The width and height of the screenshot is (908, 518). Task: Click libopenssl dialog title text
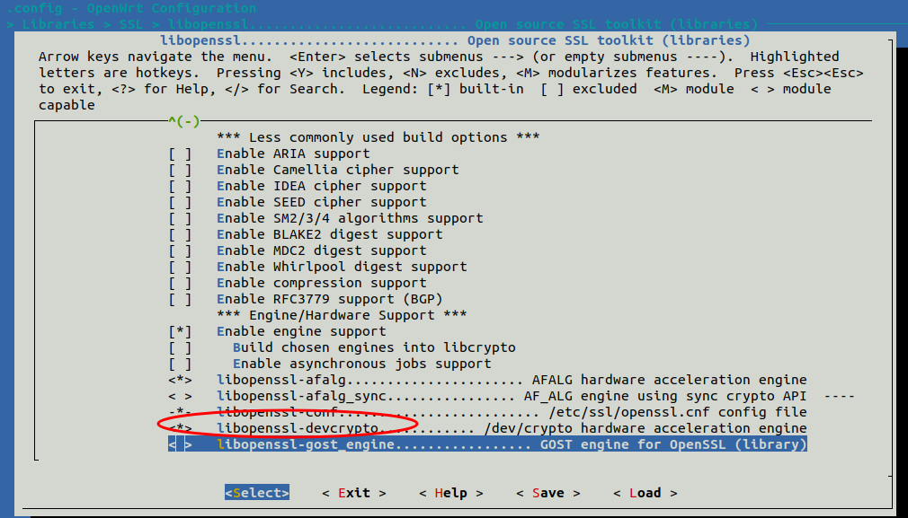tap(455, 41)
